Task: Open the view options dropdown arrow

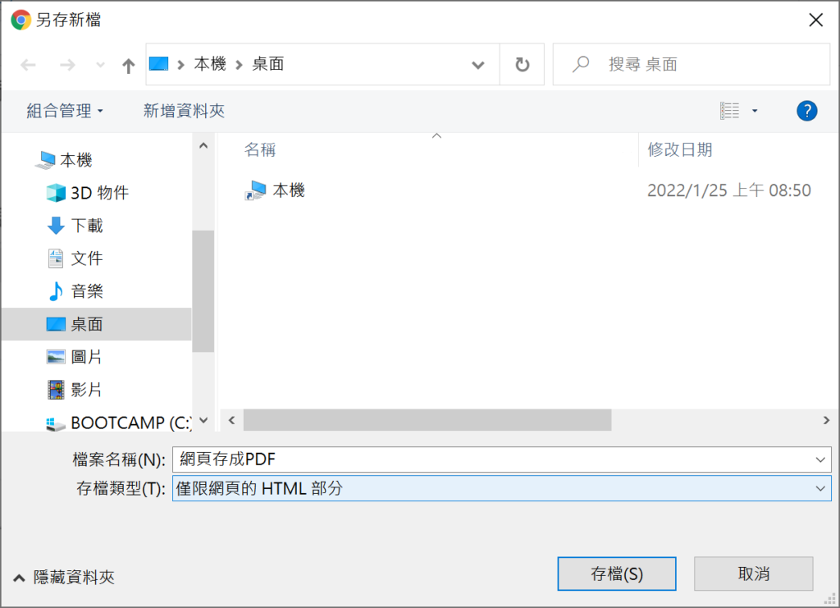Action: point(755,111)
